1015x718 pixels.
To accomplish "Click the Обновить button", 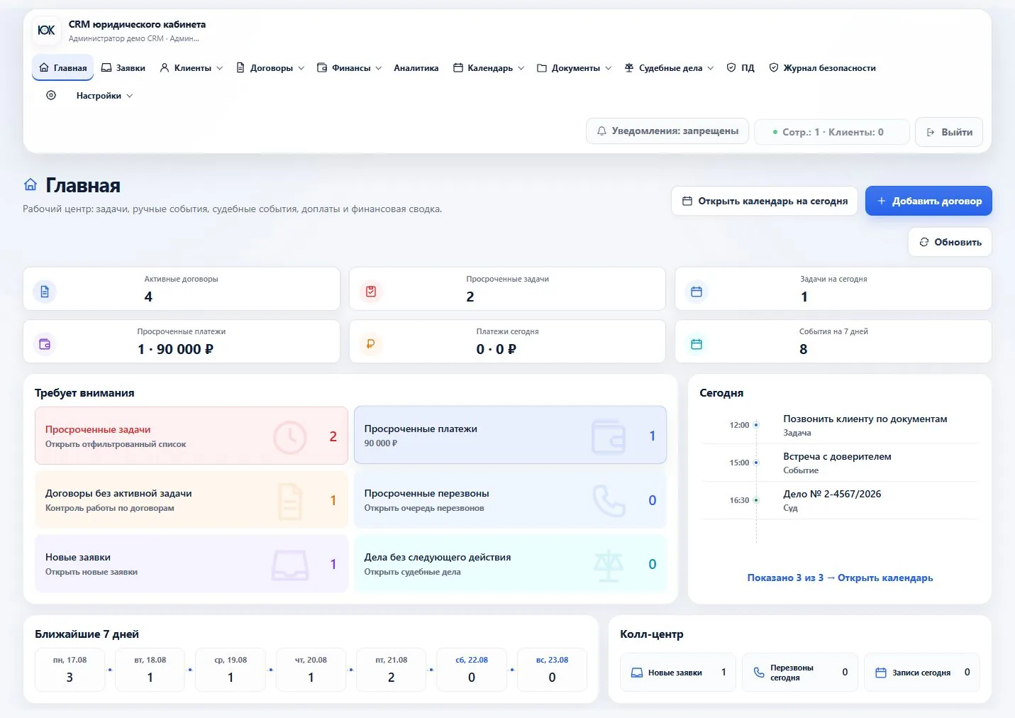I will pyautogui.click(x=950, y=242).
